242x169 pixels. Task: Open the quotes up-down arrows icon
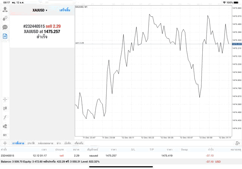coord(5,18)
